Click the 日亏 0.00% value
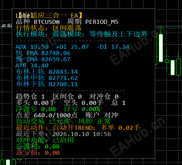Image resolution: width=182 pixels, height=165 pixels. coord(82,109)
